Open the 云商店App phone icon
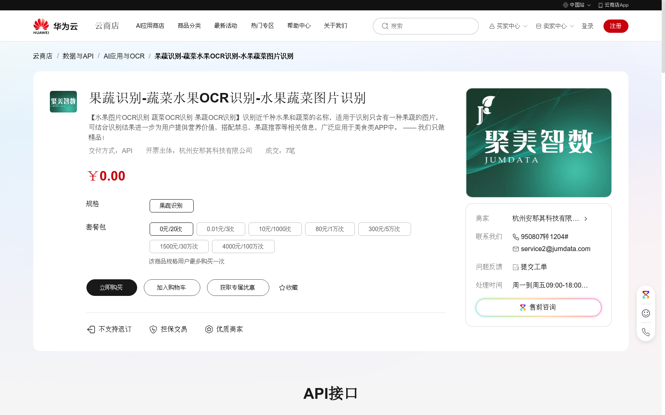The height and width of the screenshot is (415, 665). pyautogui.click(x=600, y=5)
